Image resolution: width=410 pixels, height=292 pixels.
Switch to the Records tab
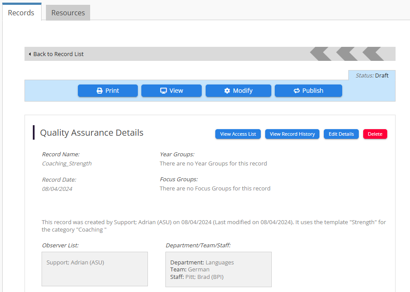pyautogui.click(x=21, y=13)
